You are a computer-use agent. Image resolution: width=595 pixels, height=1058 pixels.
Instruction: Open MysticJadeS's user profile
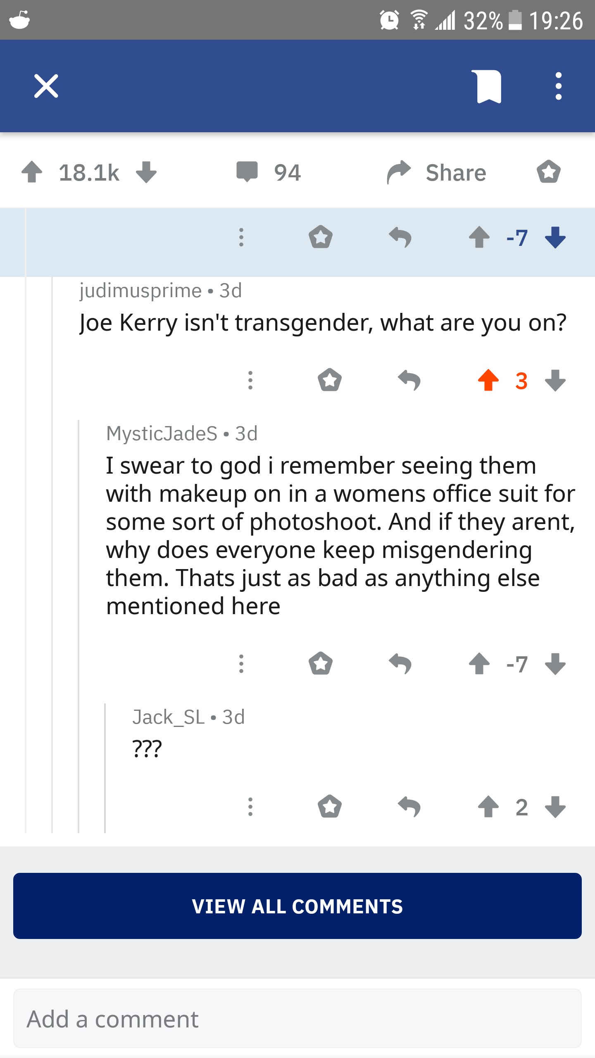162,434
